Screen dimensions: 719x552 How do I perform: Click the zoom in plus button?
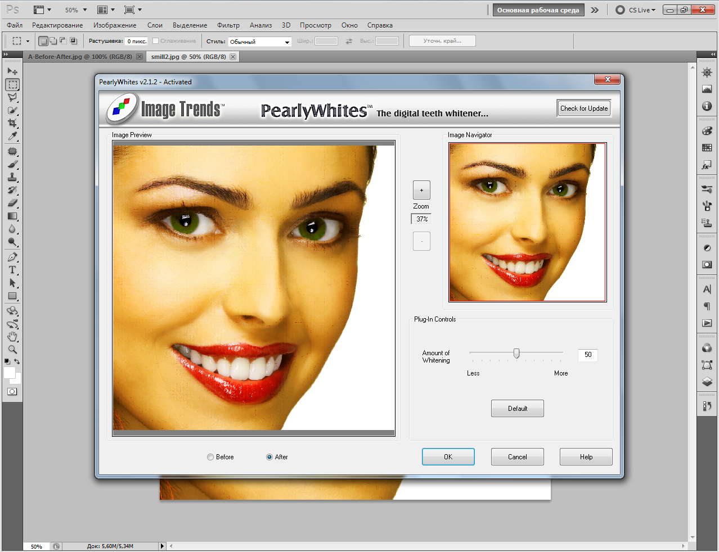coord(421,190)
